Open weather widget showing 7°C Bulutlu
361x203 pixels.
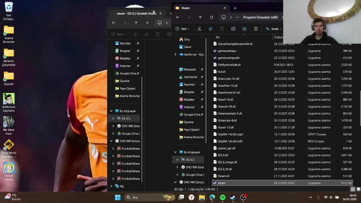(12, 197)
